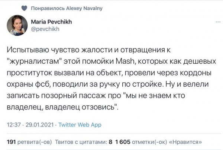
Task: Click the 12:37 timestamp
Action: pyautogui.click(x=14, y=125)
